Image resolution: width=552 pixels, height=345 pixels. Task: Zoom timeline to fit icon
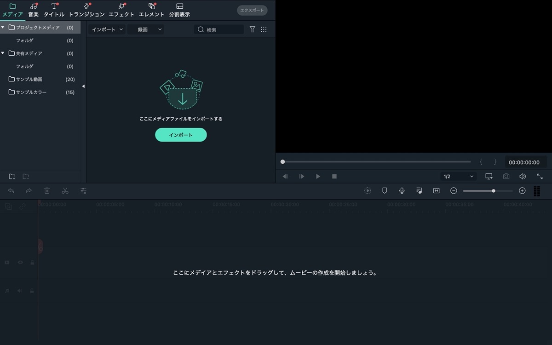pyautogui.click(x=437, y=190)
